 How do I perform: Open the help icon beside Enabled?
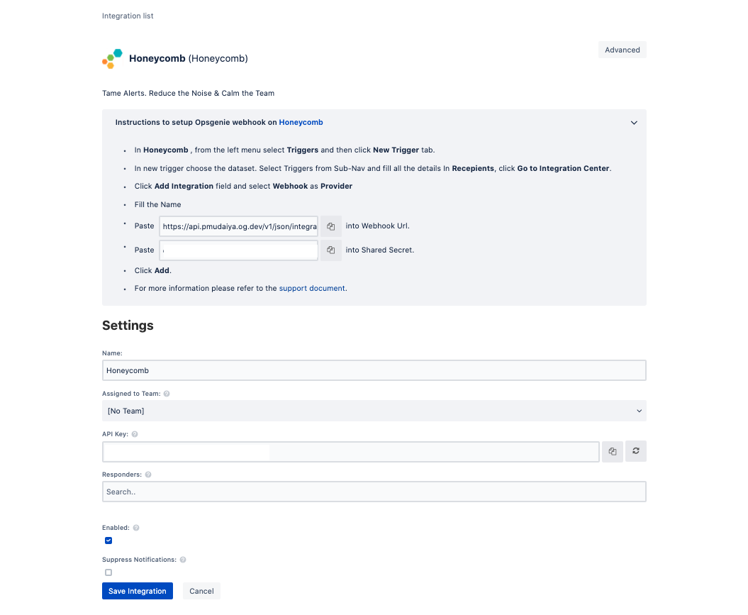point(136,528)
